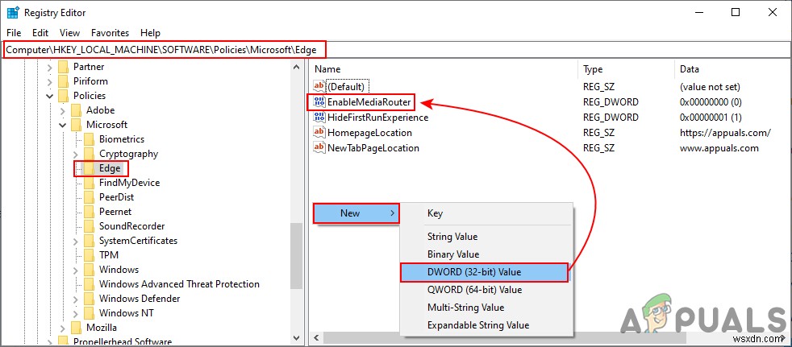
Task: Click the registry path address bar
Action: click(x=396, y=49)
